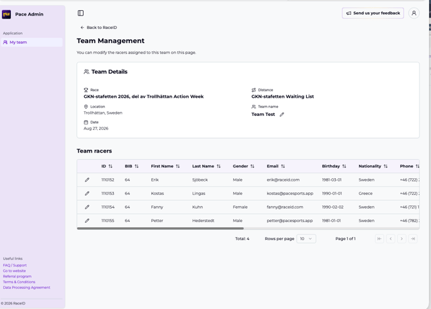This screenshot has height=309, width=431.
Task: Click birthday 1981-03-01 cell
Action: pos(332,180)
